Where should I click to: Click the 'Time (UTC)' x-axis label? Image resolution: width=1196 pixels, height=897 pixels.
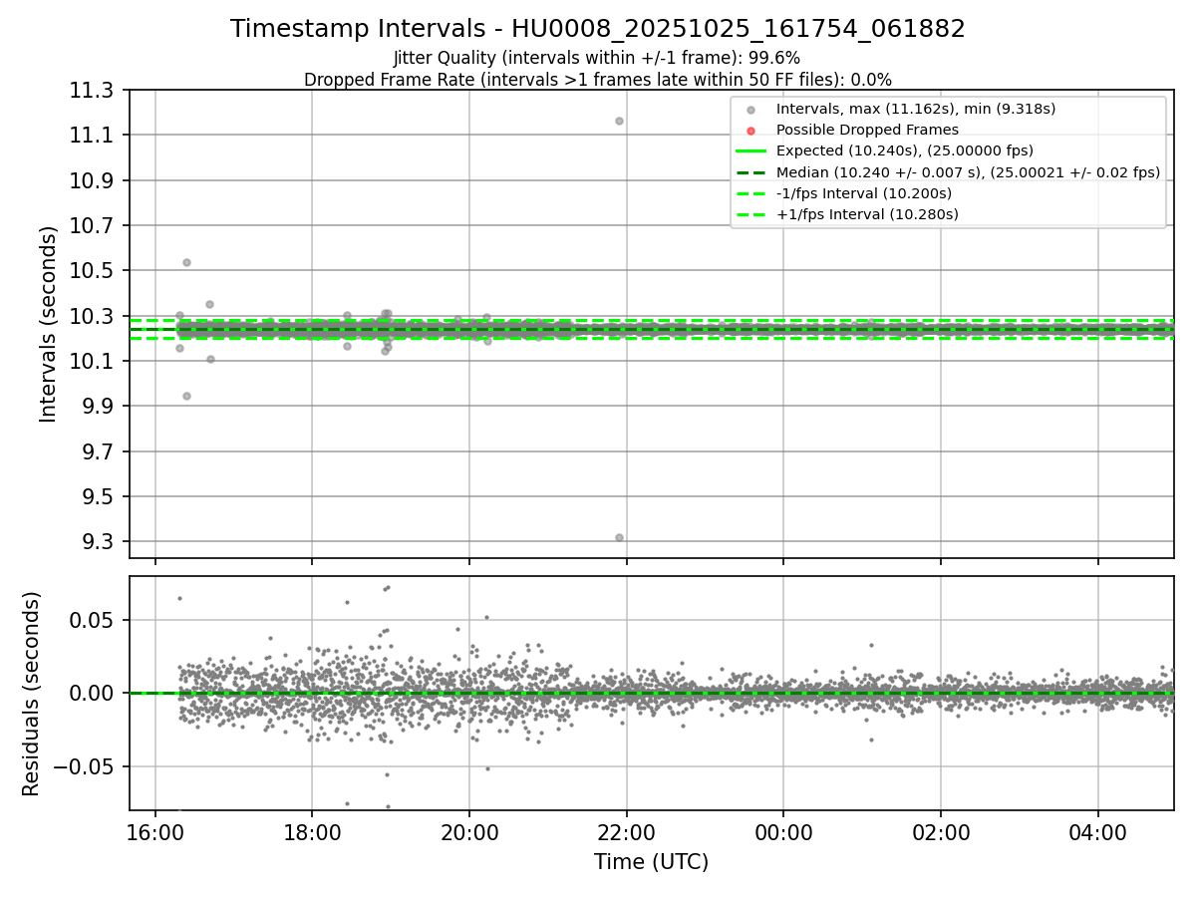tap(651, 862)
